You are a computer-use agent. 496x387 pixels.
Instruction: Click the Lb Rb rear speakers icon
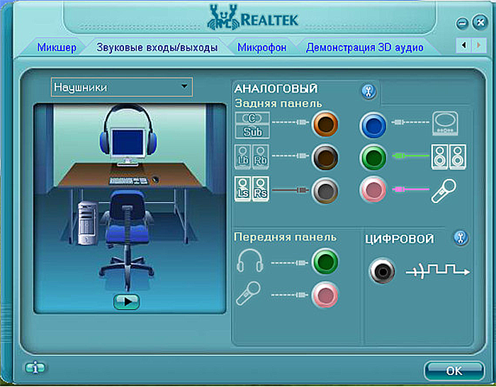coord(252,156)
